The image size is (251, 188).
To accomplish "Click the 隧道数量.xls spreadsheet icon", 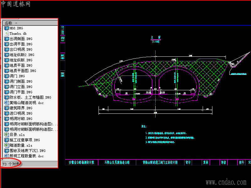I will pos(7,145).
